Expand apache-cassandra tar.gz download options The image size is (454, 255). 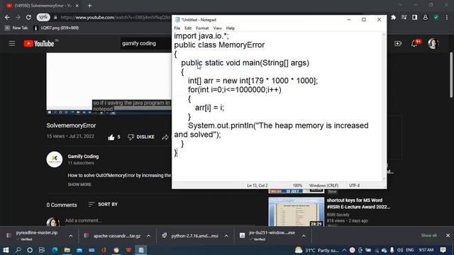point(148,236)
